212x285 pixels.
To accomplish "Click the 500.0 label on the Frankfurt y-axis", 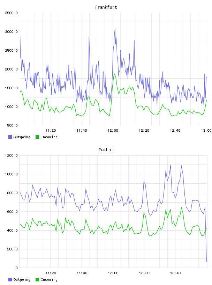I will click(12, 125).
